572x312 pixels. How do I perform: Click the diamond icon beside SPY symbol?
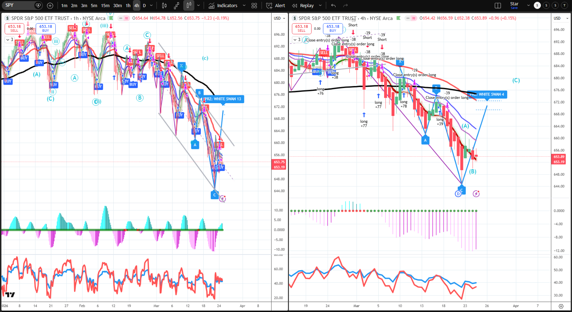click(x=38, y=5)
